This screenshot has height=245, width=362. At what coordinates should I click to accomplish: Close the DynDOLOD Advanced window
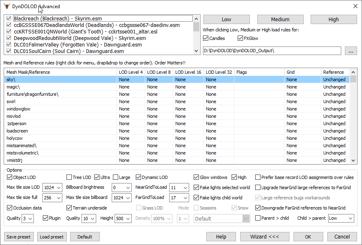tap(354, 7)
